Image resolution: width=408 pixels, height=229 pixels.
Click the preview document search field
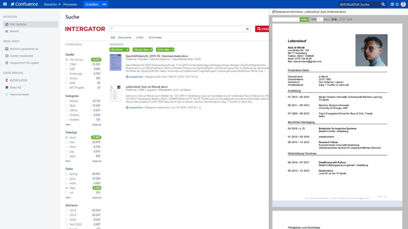click(x=286, y=20)
